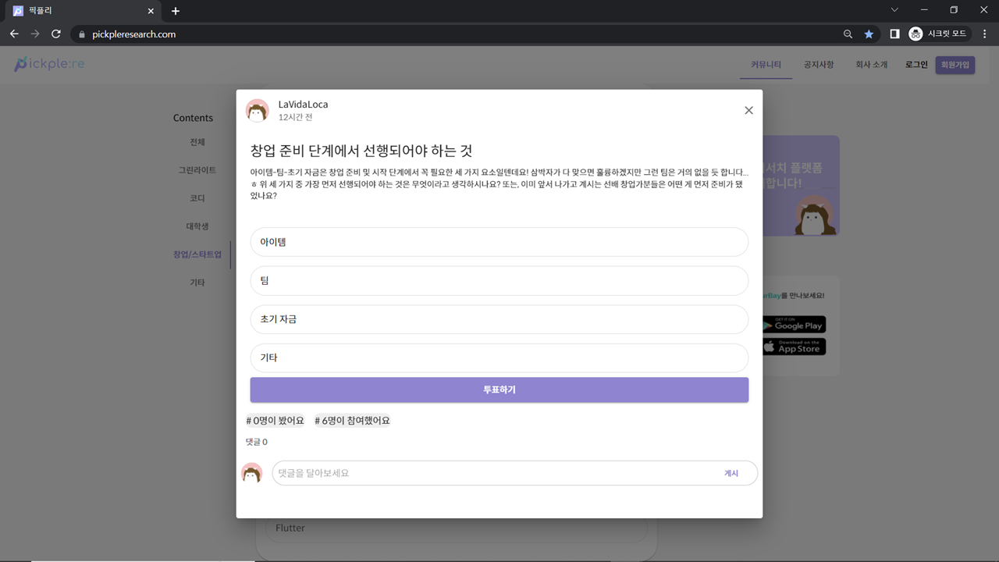Click the pickple:re logo
The image size is (999, 562).
(49, 64)
